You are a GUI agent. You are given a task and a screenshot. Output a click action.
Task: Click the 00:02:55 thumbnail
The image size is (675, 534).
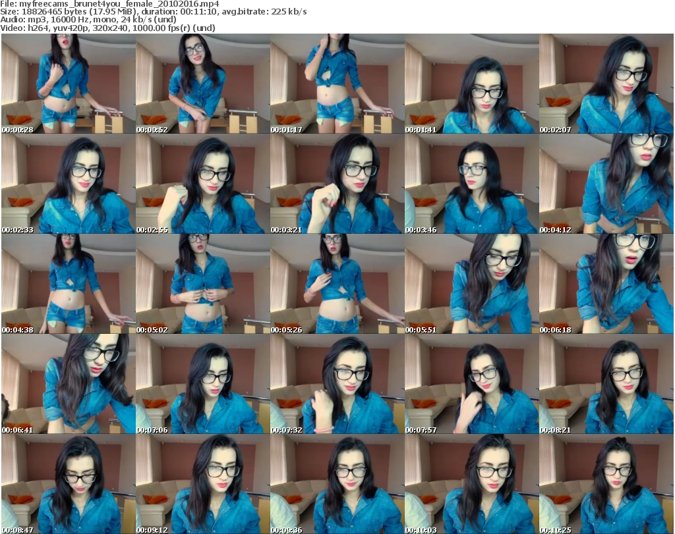203,184
